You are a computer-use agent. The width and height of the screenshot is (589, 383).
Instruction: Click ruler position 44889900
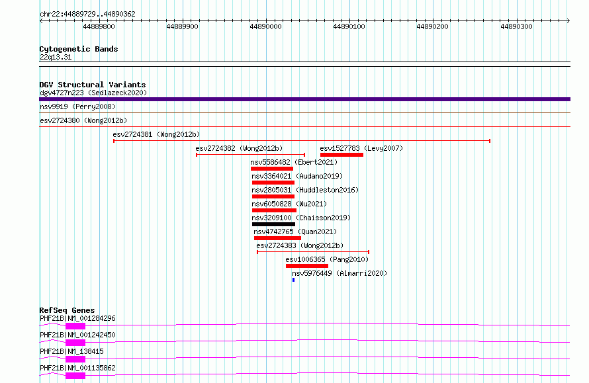coord(182,26)
